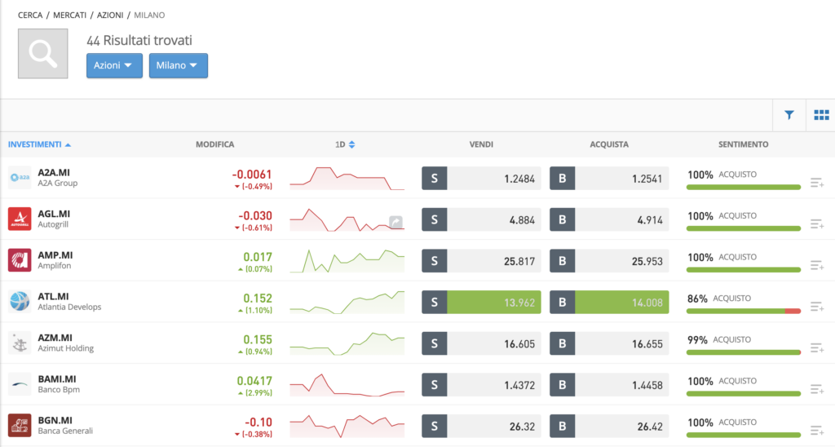Click Atlantia 86% sentiment bar
The image size is (835, 447).
pyautogui.click(x=744, y=311)
